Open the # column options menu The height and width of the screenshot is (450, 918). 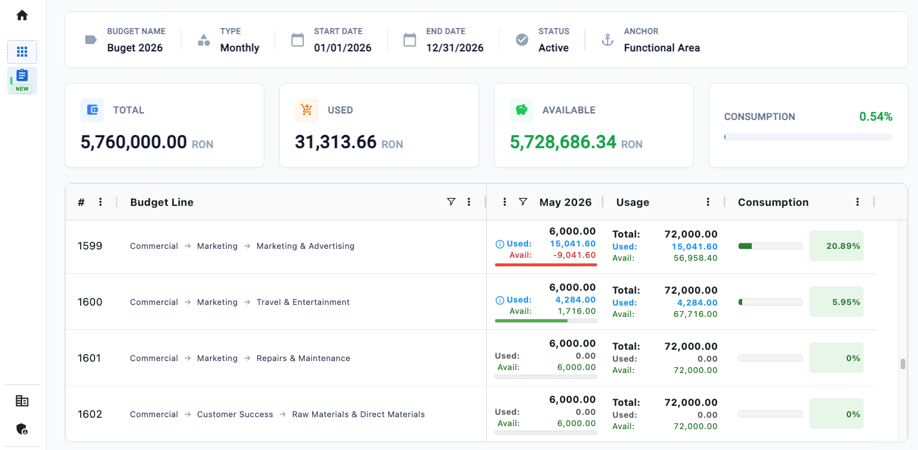click(100, 202)
